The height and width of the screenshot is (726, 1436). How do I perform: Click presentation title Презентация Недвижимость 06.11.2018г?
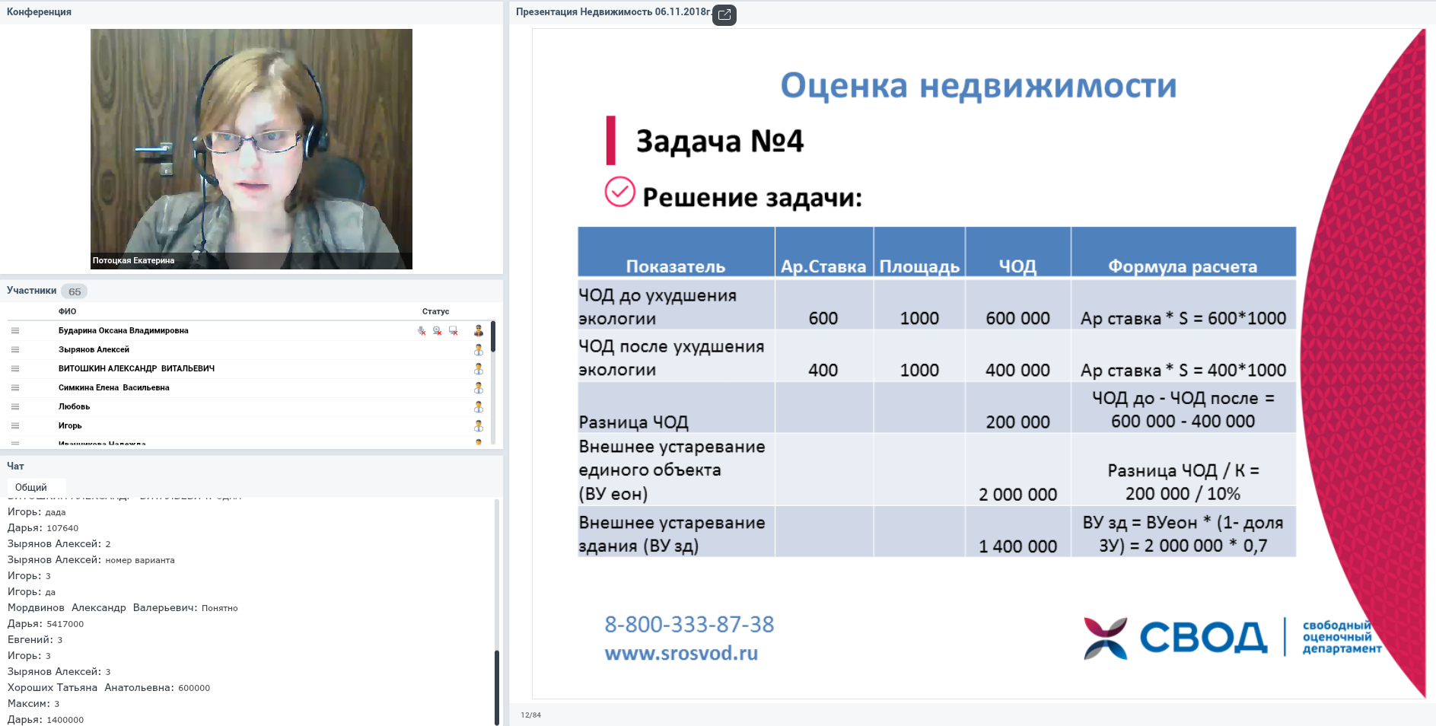[x=613, y=11]
